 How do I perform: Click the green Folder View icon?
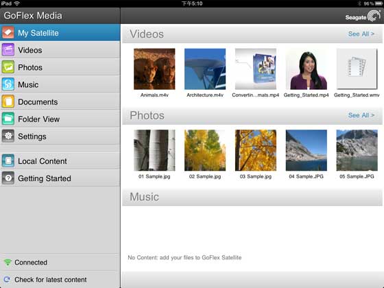[8, 119]
